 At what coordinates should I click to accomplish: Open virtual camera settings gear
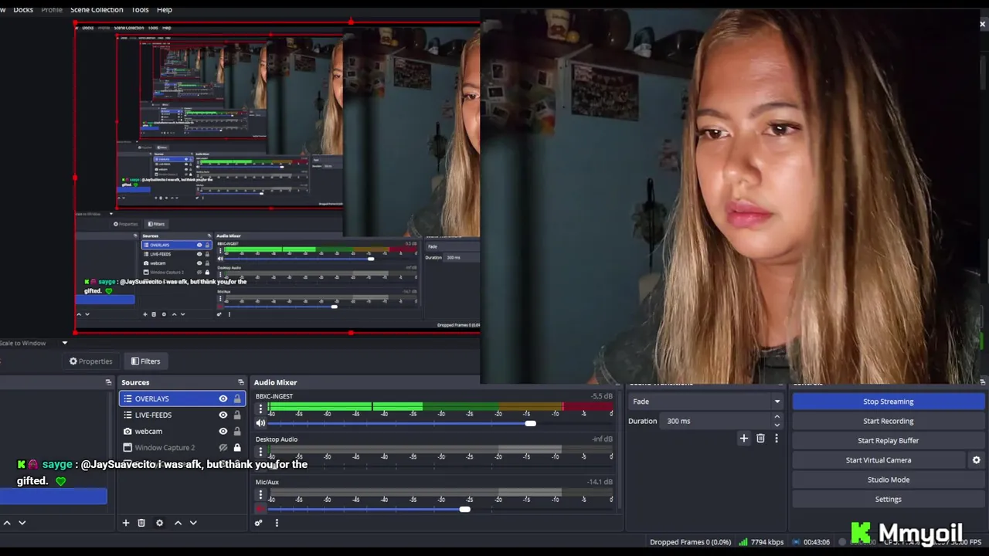[977, 460]
